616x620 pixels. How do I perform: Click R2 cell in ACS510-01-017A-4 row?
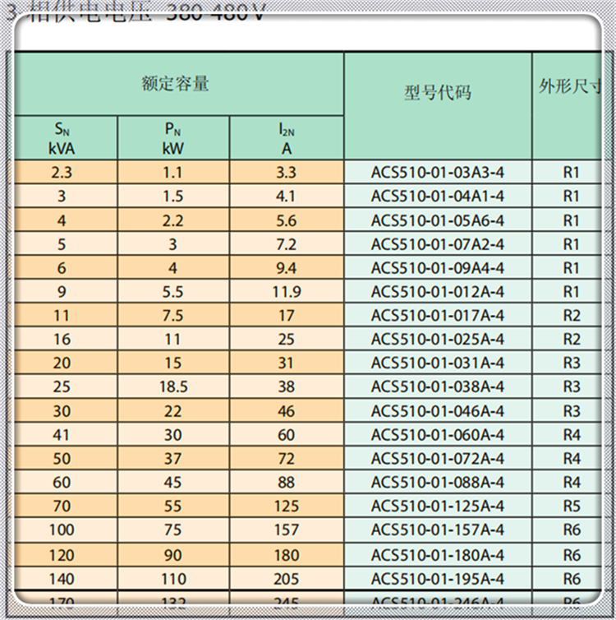click(567, 316)
